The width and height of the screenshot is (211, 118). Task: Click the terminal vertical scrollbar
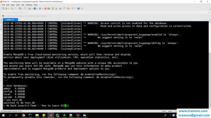pos(210,65)
